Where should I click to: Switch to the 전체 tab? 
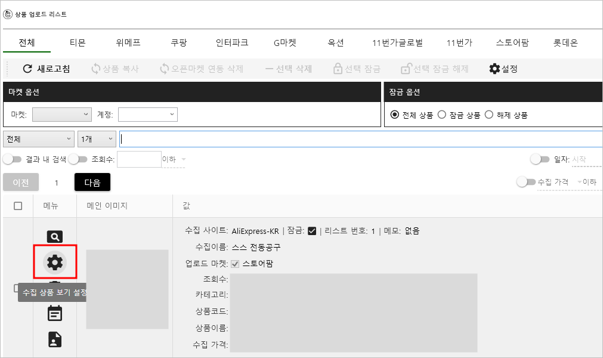tap(27, 42)
